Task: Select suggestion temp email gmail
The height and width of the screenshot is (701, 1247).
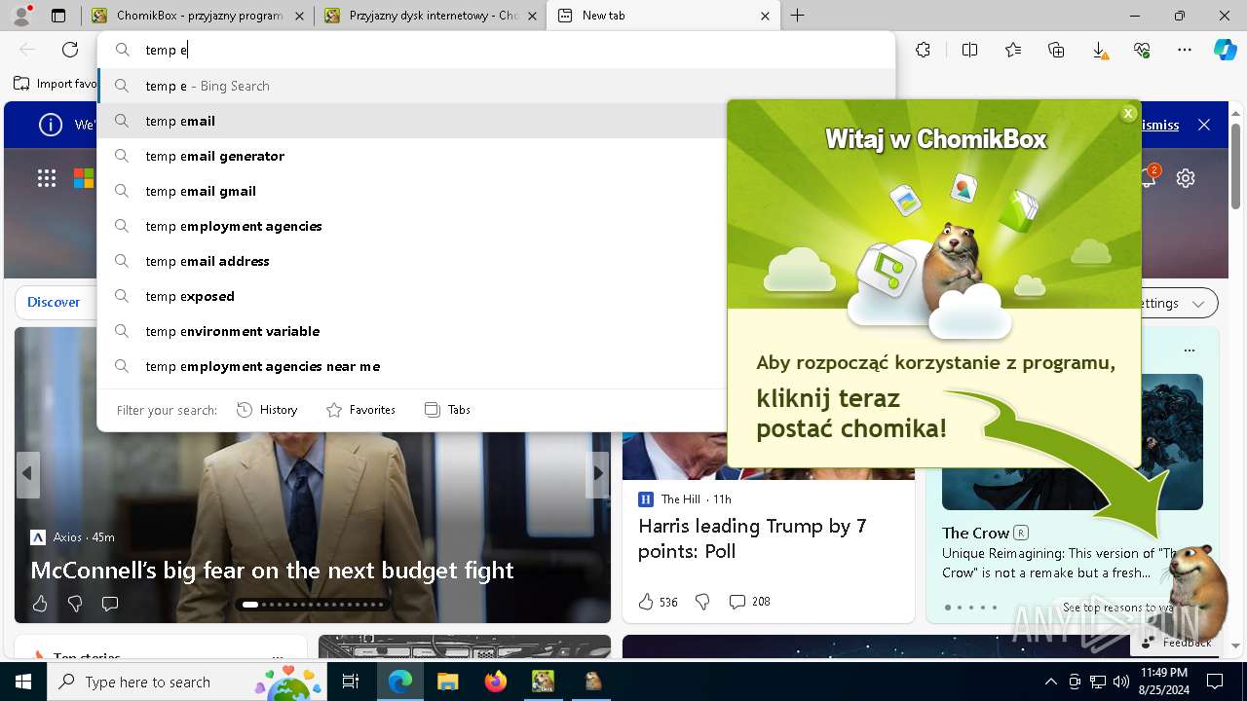Action: pyautogui.click(x=412, y=191)
